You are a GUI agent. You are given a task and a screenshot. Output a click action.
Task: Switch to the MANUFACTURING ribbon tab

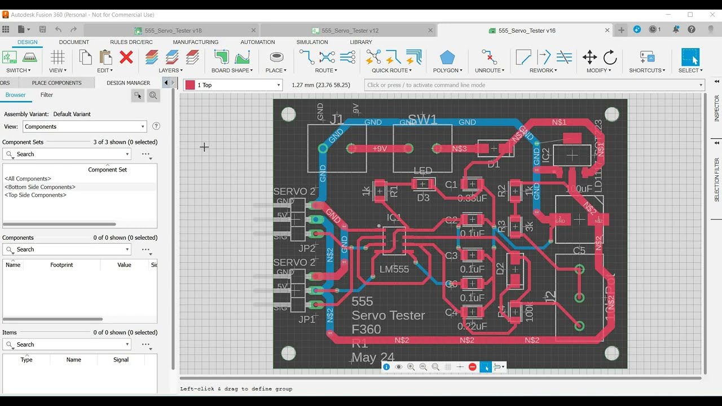196,42
